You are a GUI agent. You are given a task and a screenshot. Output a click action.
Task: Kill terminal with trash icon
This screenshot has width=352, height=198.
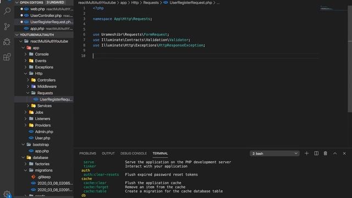pos(325,153)
